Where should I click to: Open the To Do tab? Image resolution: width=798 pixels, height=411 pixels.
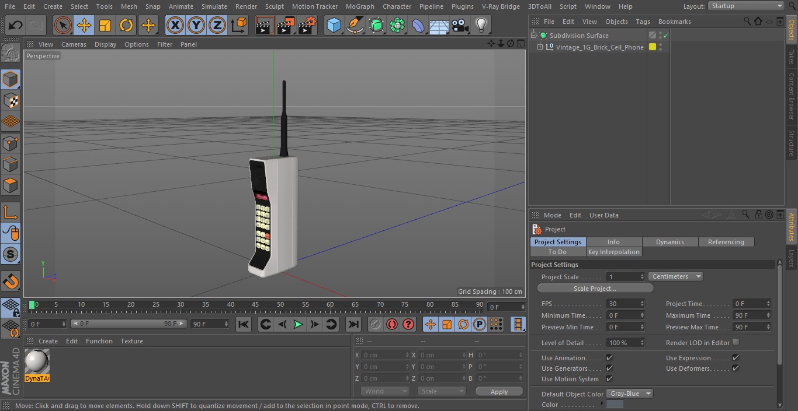tap(557, 252)
